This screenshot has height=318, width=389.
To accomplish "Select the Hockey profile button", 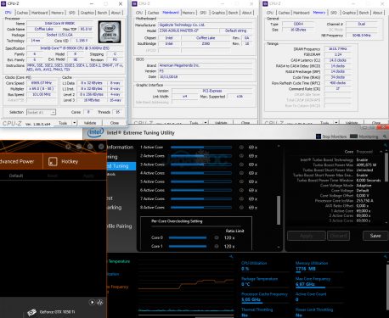I will 75,161.
